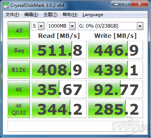Expand the drive selector showing G: 0%

pos(110,26)
